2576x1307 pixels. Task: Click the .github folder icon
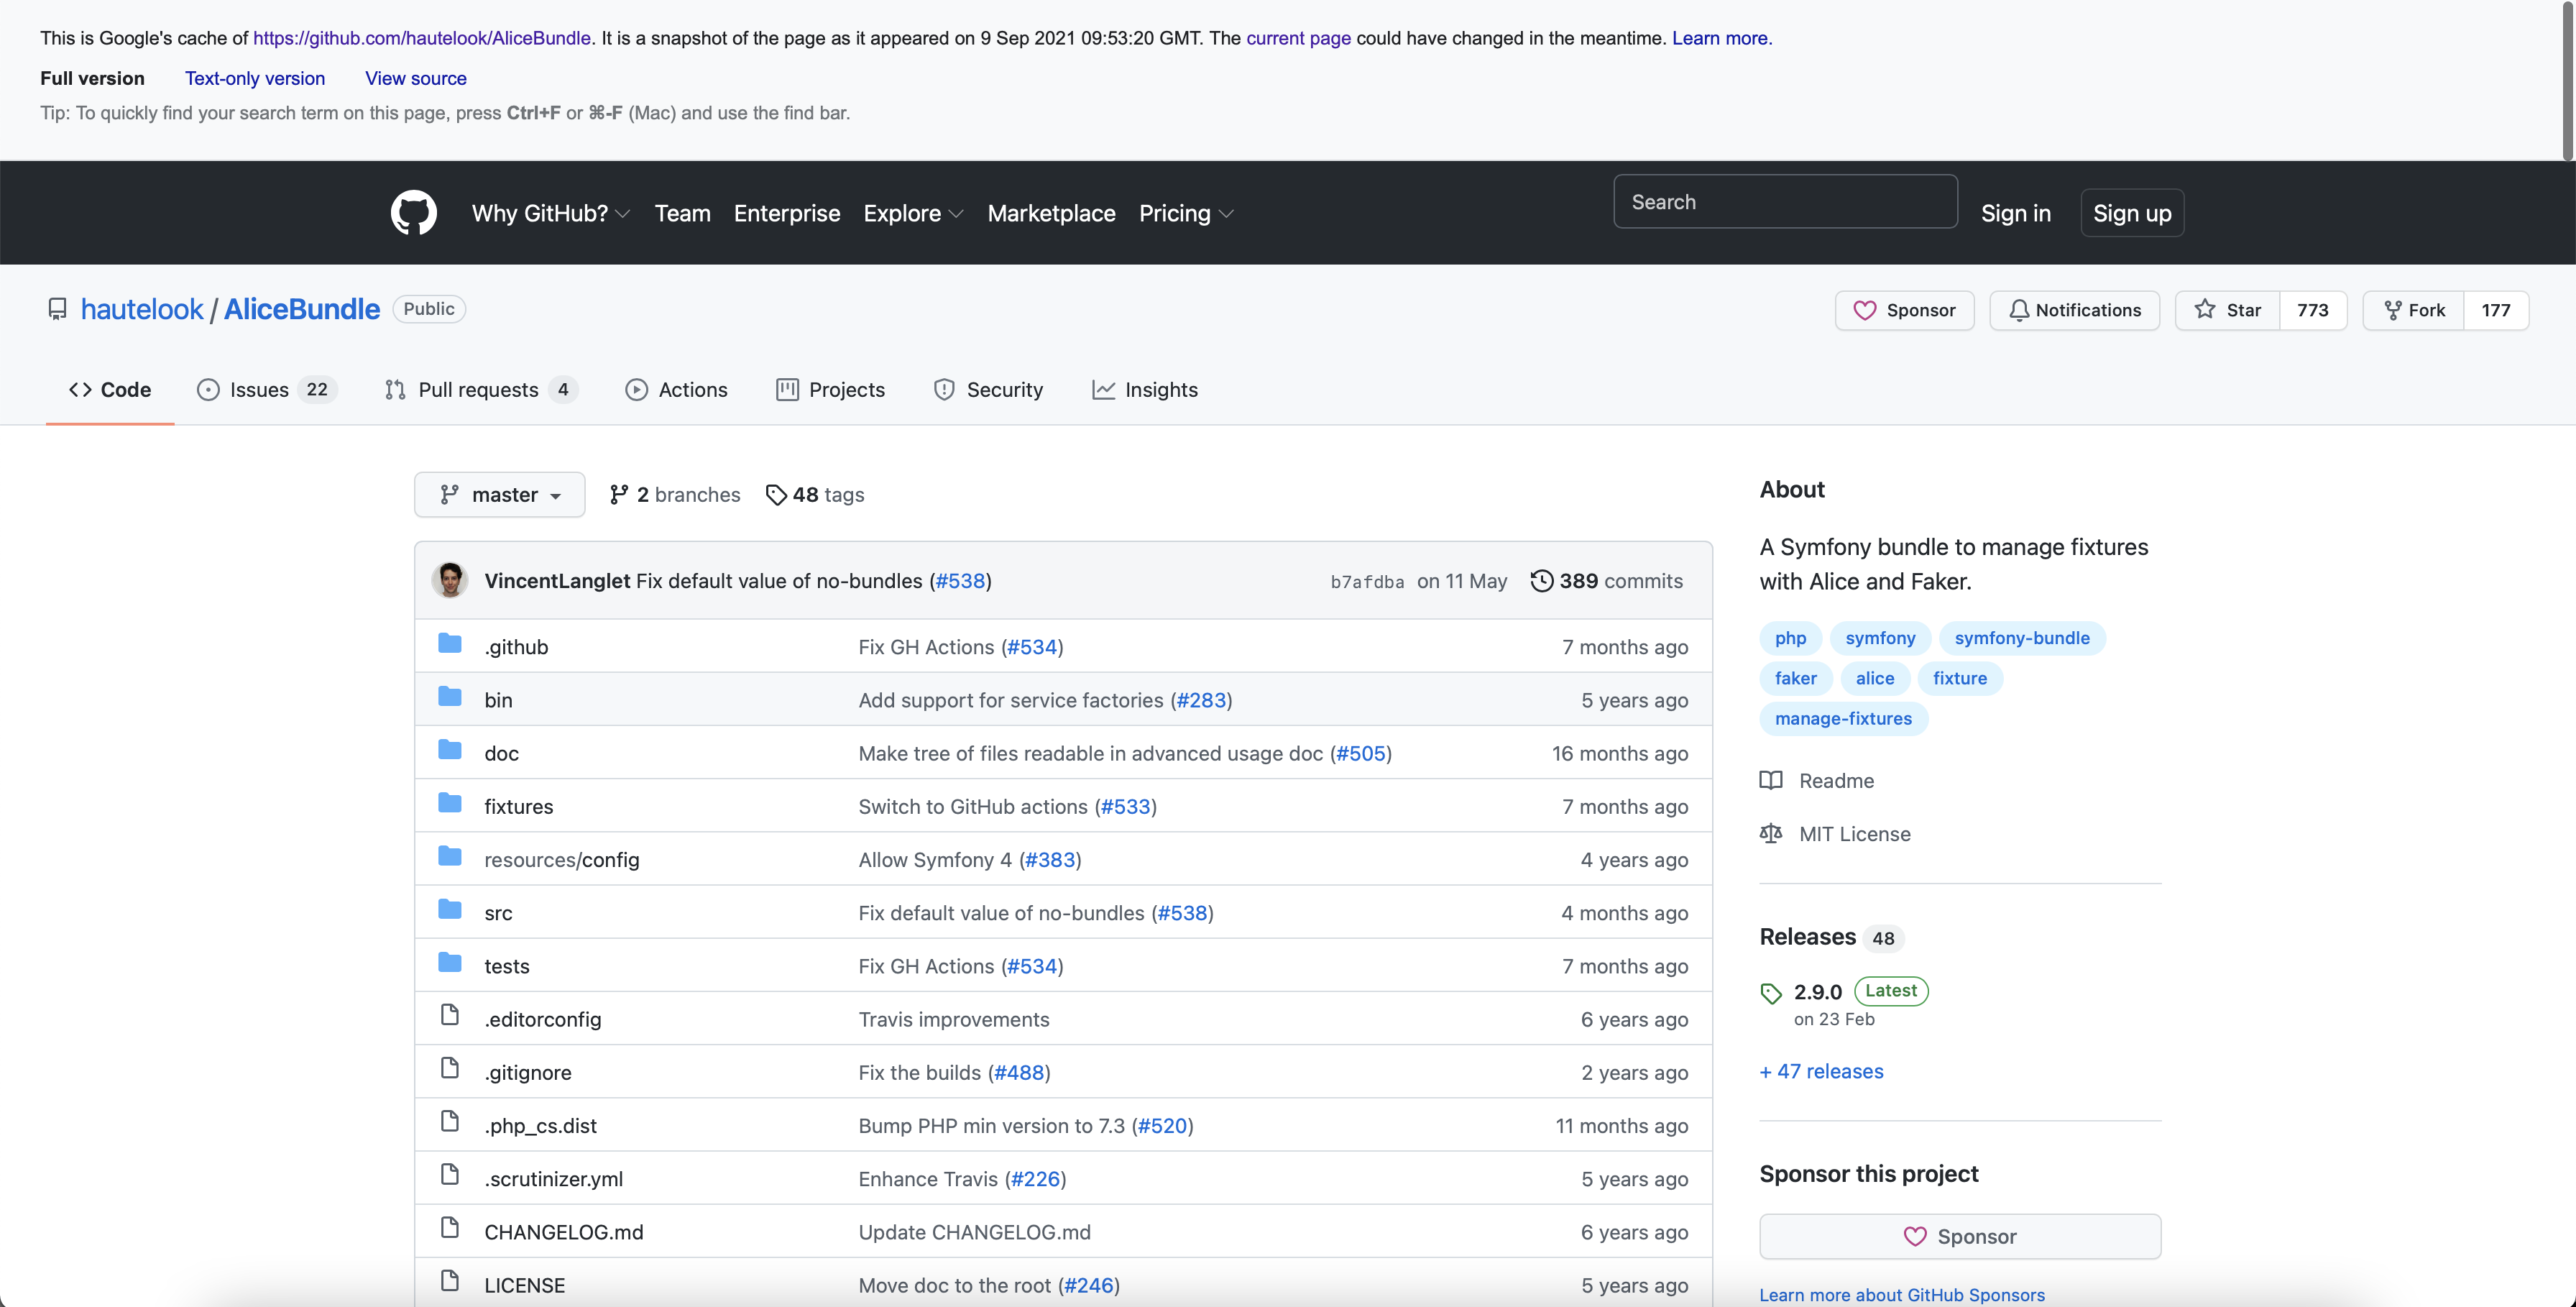pyautogui.click(x=450, y=644)
